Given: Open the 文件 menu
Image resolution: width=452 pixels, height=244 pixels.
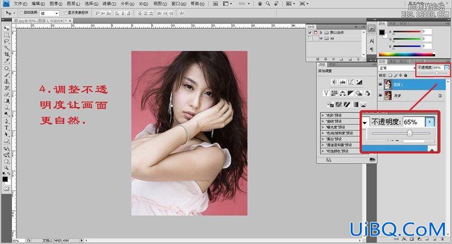Looking at the screenshot, I should tap(20, 4).
